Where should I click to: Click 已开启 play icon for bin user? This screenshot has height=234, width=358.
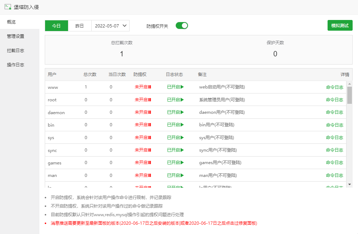coord(182,125)
